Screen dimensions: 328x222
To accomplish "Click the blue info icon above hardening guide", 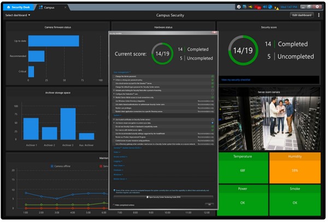I will pyautogui.click(x=115, y=190).
